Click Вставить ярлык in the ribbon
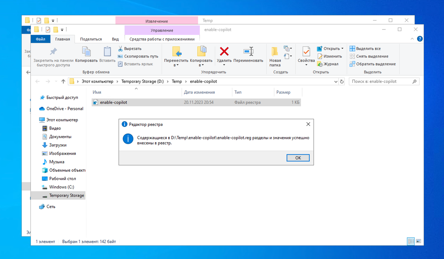The height and width of the screenshot is (259, 444). 136,64
